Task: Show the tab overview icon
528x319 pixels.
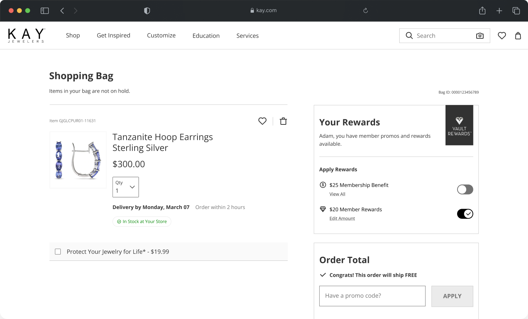Action: 516,11
